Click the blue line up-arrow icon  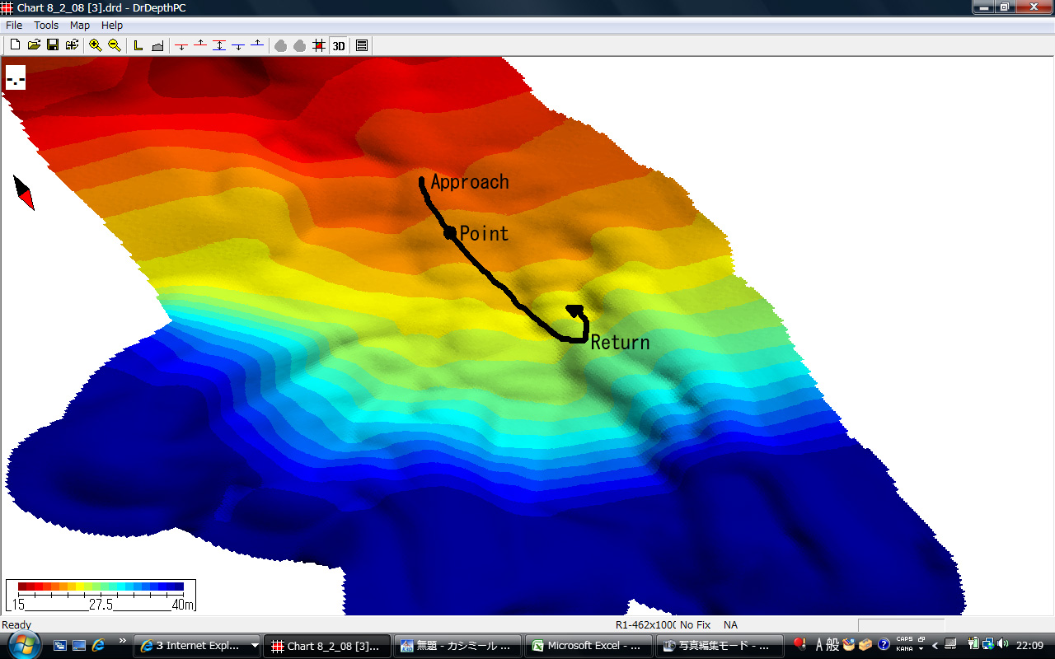click(x=257, y=45)
